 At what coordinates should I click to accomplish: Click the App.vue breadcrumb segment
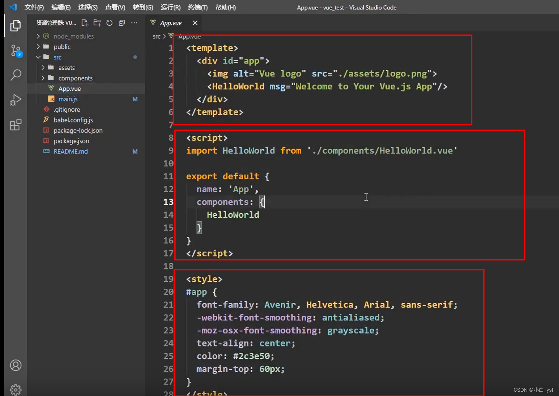click(x=189, y=36)
